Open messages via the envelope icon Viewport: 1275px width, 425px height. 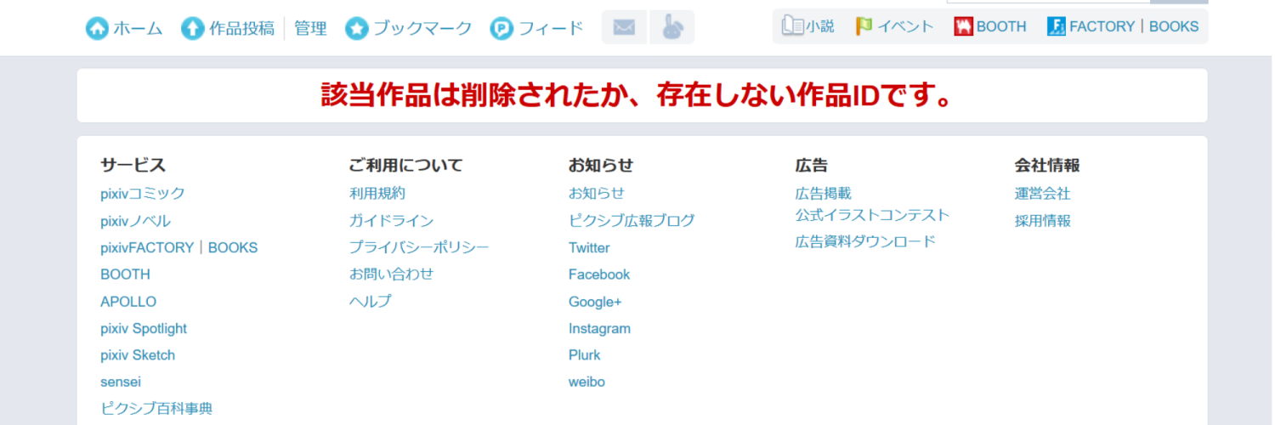click(624, 27)
